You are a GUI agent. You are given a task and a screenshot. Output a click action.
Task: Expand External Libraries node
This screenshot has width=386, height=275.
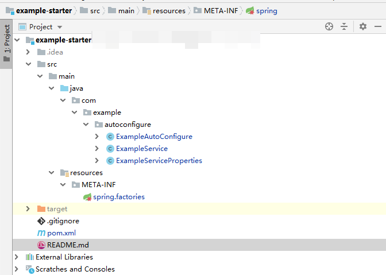tap(17, 257)
